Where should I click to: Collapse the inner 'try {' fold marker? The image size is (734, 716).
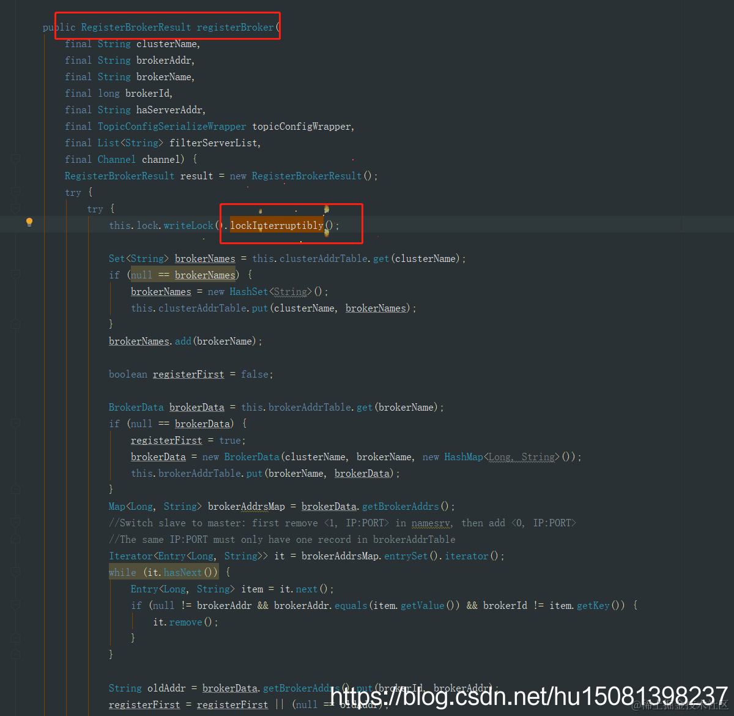(x=17, y=209)
